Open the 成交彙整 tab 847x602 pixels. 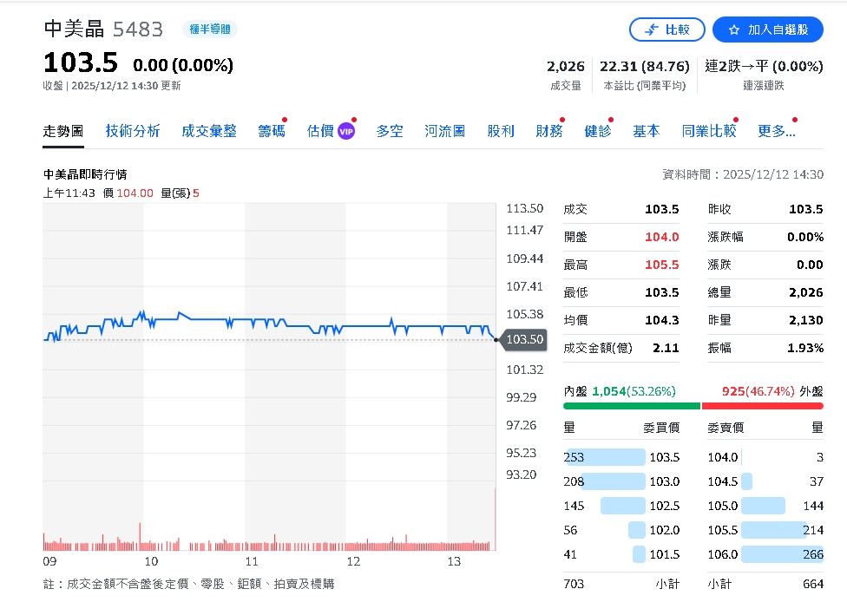click(x=209, y=130)
